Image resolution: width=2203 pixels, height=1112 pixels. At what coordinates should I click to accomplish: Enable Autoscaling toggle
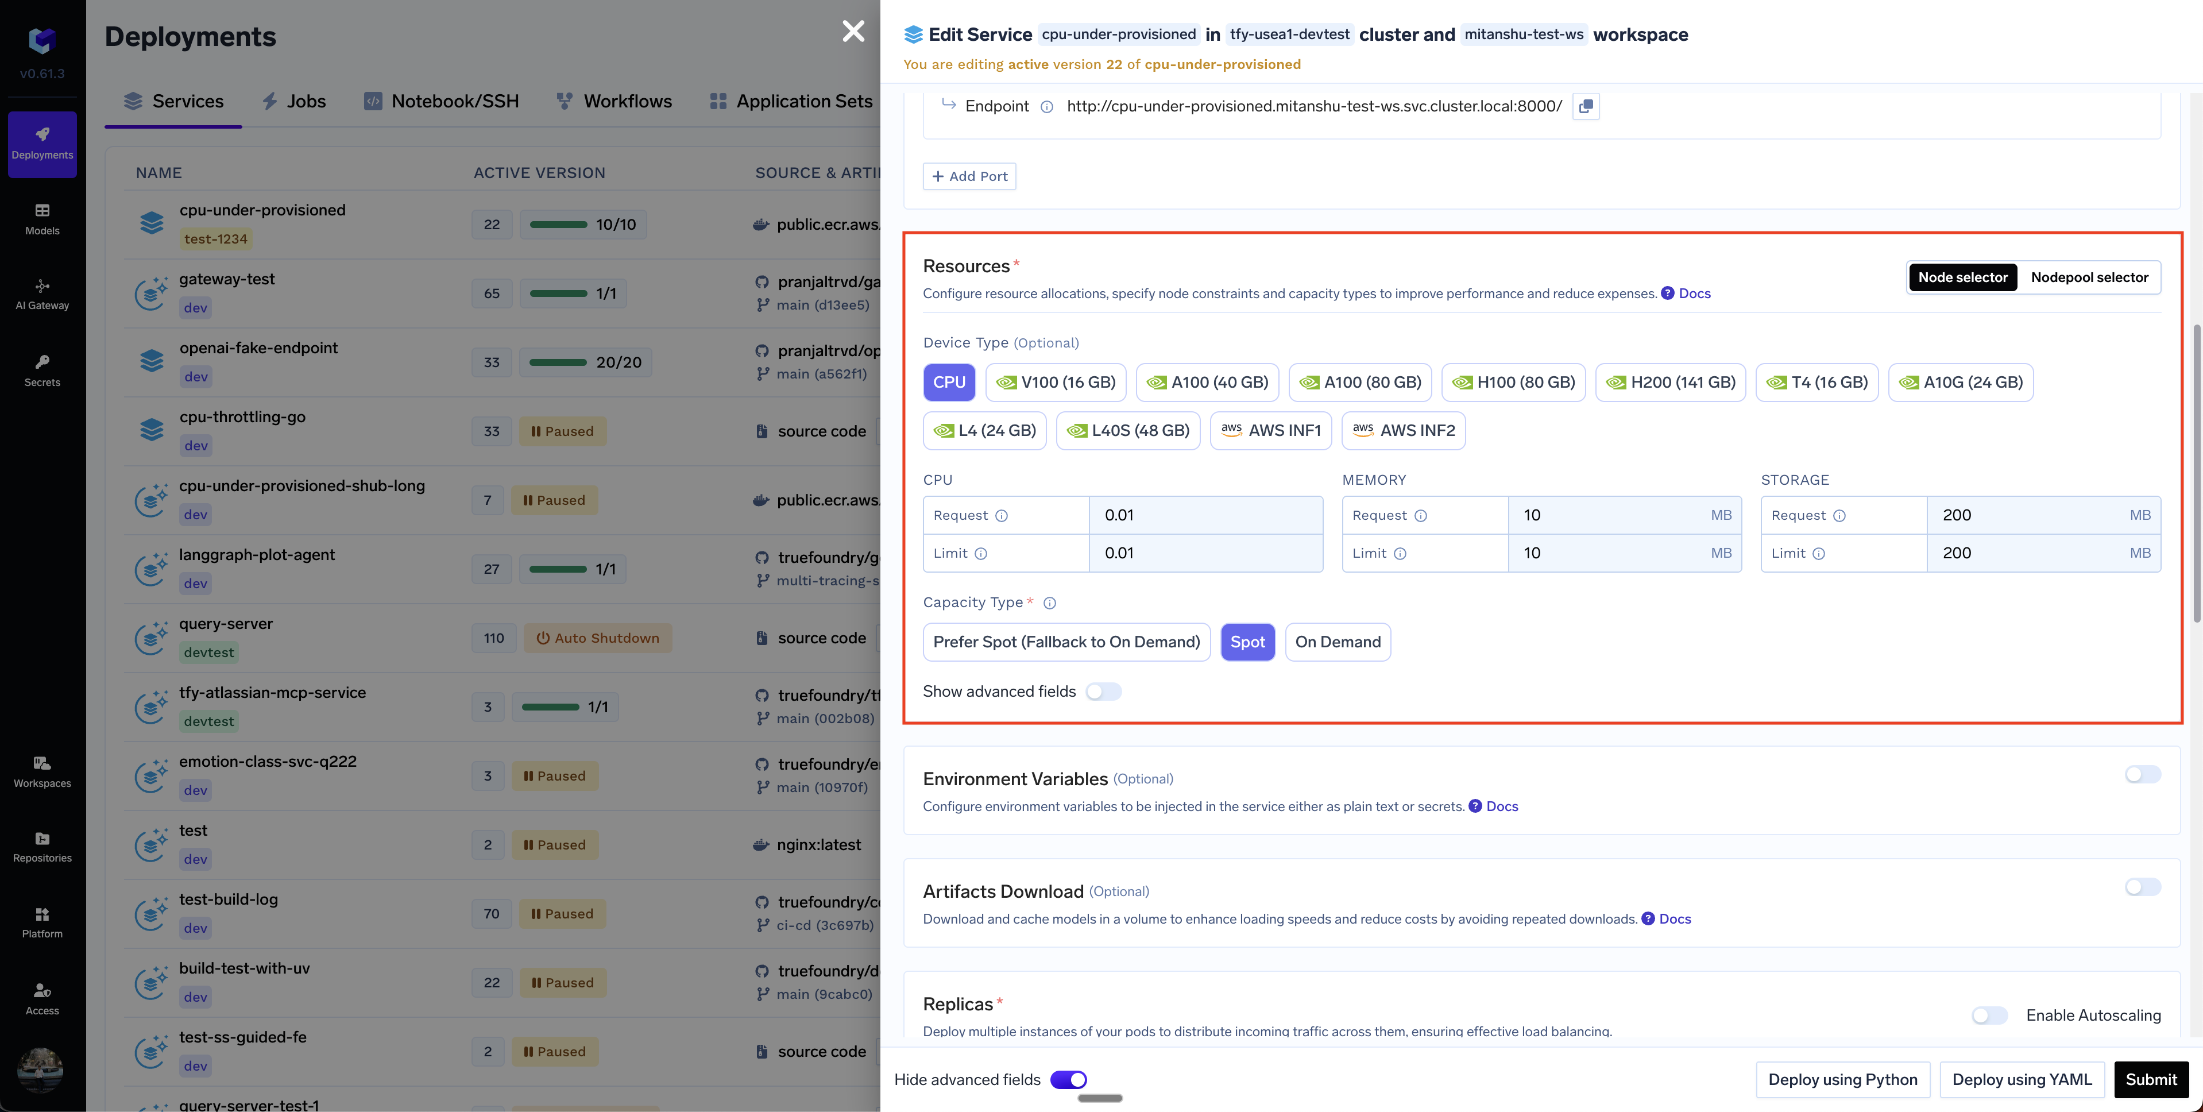[1989, 1016]
